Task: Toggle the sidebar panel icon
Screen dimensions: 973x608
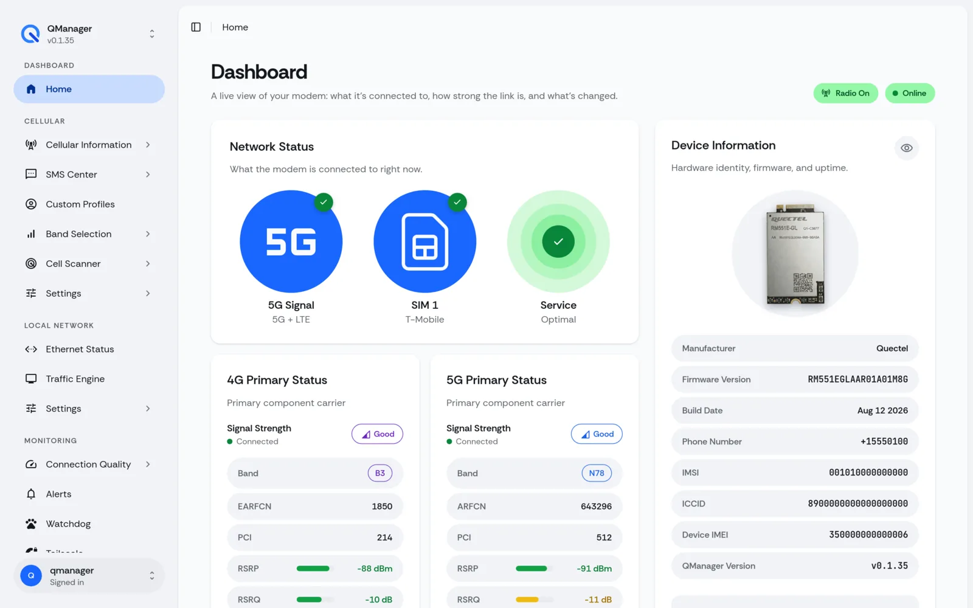Action: [x=196, y=27]
